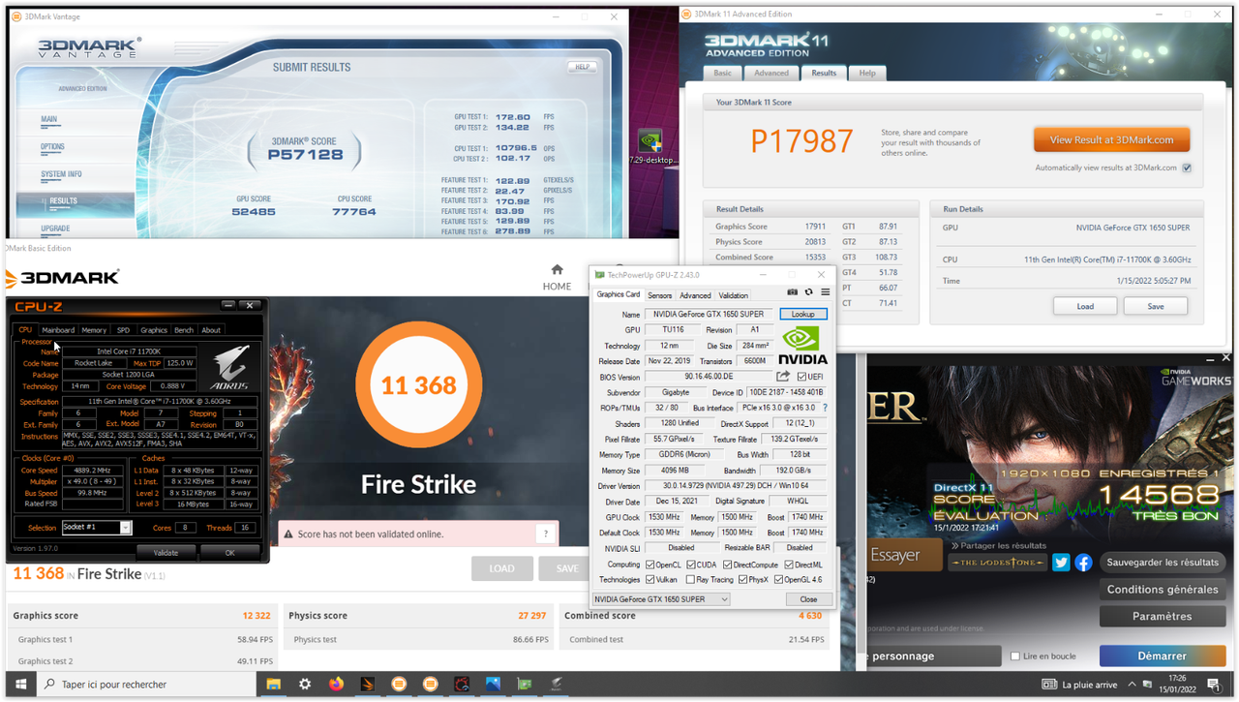1239x702 pixels.
Task: Click the GPU-Z screenshot camera icon
Action: [x=793, y=291]
